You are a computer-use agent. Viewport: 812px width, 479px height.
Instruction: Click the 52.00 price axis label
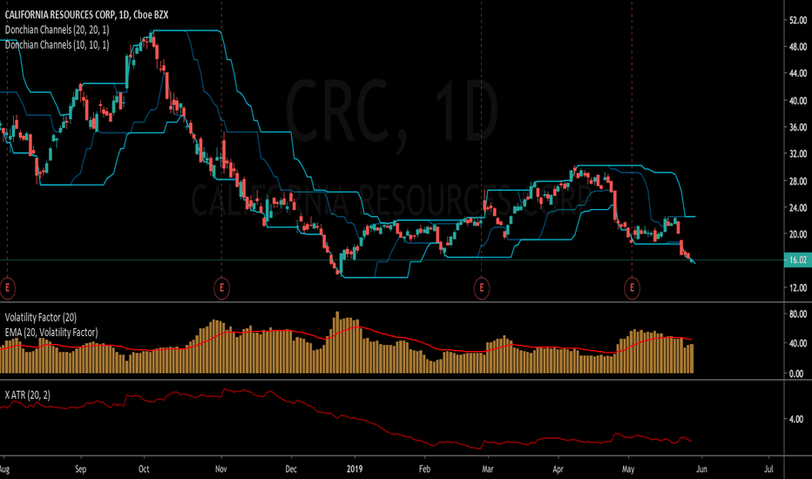coord(798,20)
